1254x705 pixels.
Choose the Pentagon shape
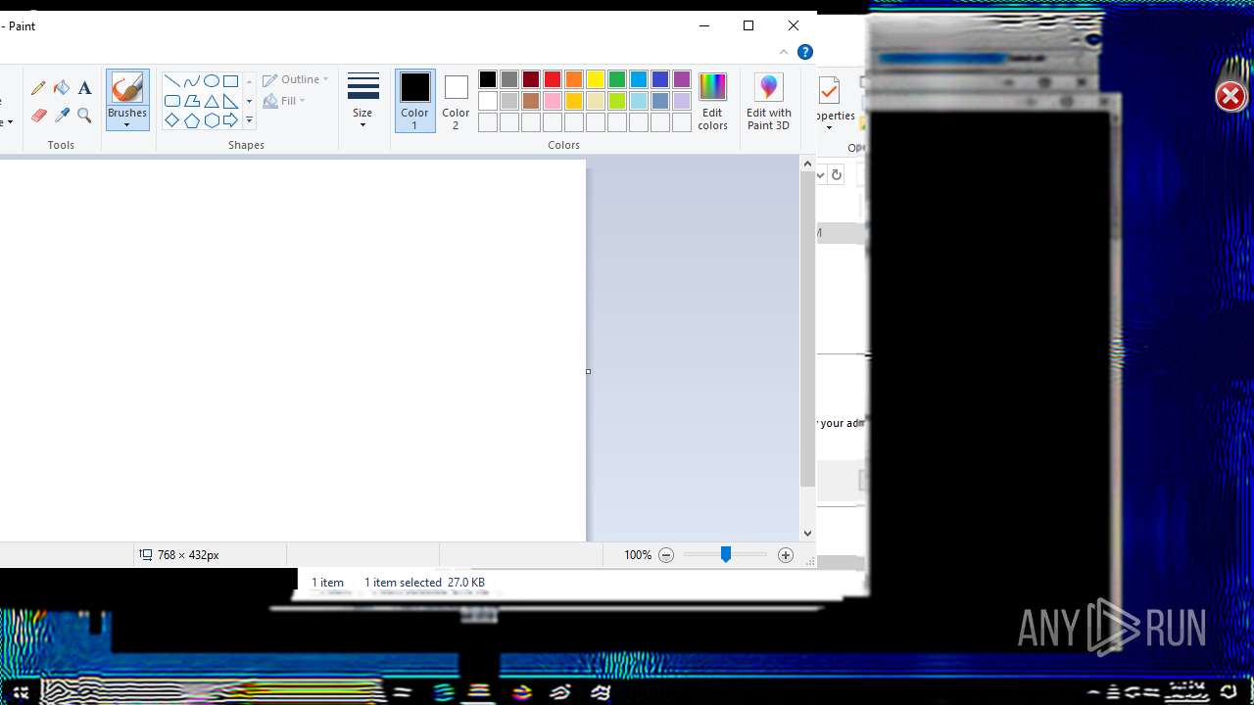(x=191, y=120)
